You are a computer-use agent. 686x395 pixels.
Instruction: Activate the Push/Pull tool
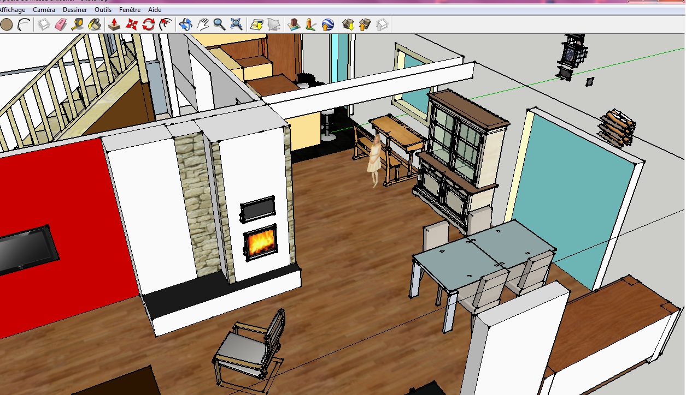(114, 25)
